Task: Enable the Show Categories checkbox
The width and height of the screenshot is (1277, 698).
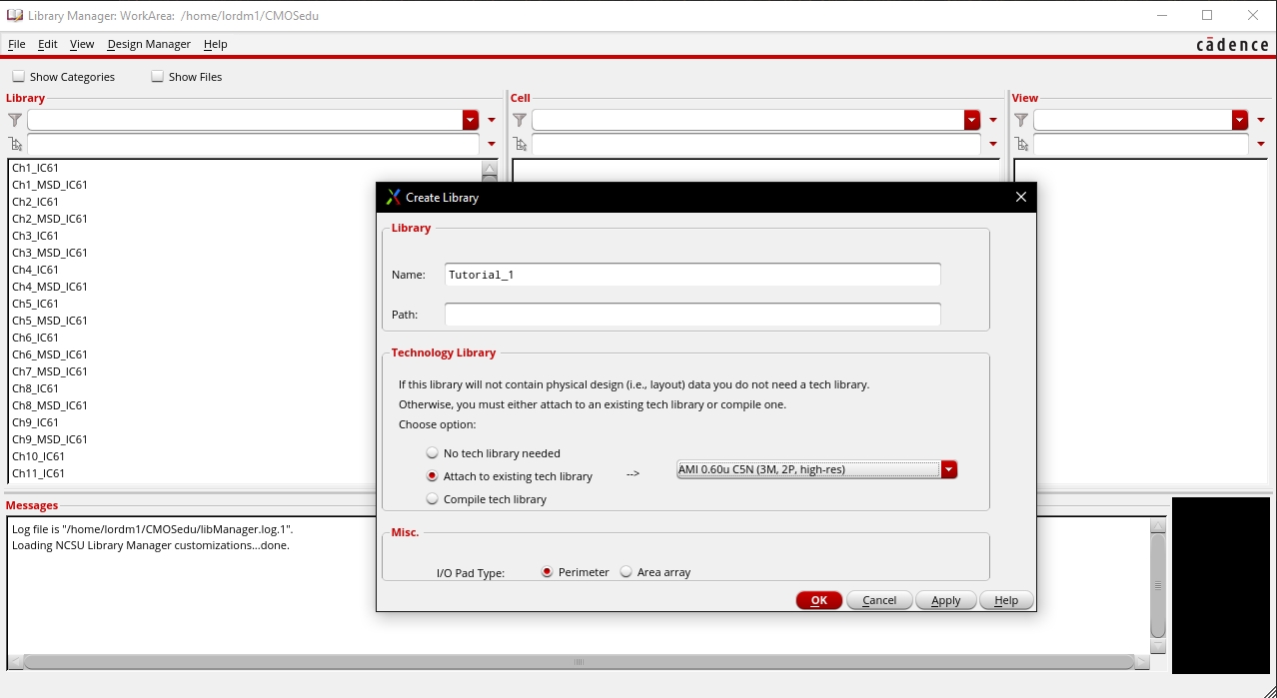Action: (19, 77)
